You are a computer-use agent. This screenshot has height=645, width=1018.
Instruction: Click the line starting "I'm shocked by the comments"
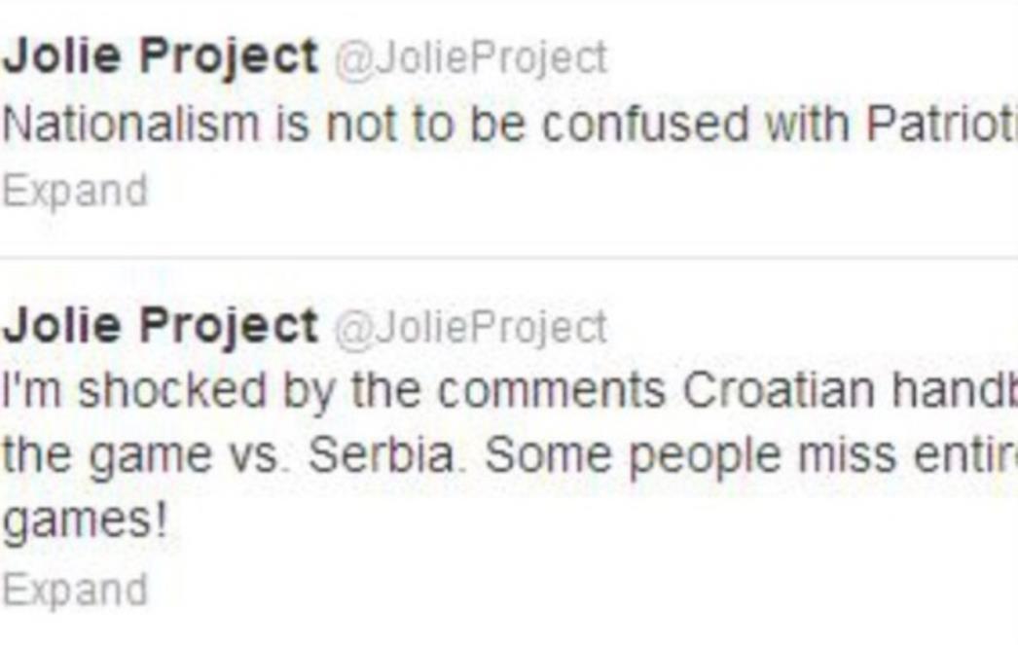click(510, 391)
